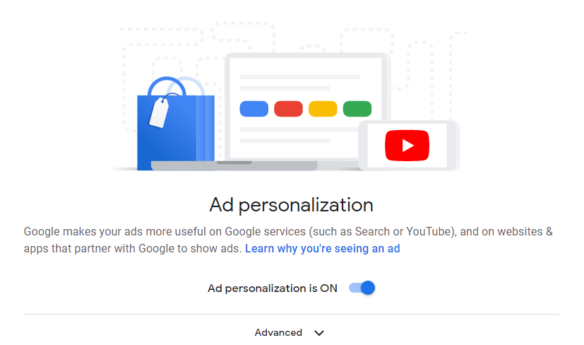This screenshot has width=584, height=345.
Task: Click the 'Ad personalization' heading
Action: (x=291, y=205)
